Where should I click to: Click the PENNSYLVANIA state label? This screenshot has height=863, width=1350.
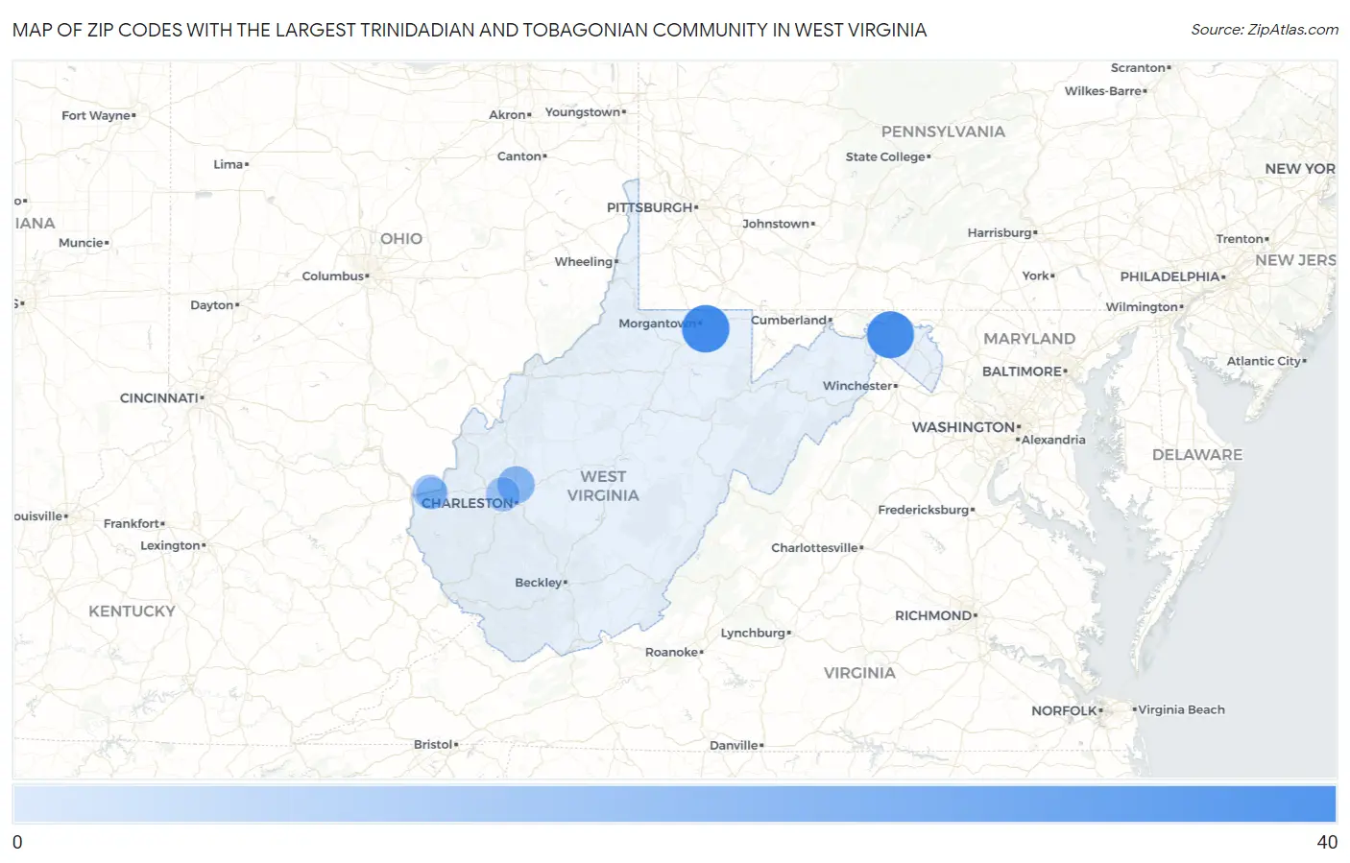click(943, 132)
